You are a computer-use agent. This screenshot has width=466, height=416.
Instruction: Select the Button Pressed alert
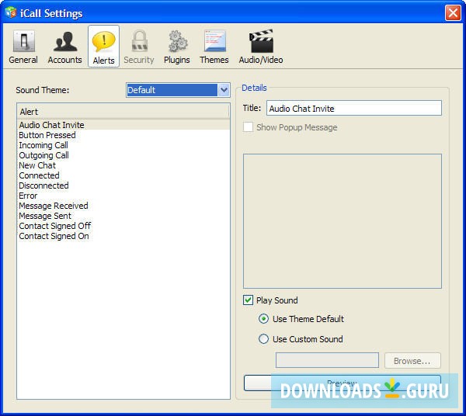123,135
